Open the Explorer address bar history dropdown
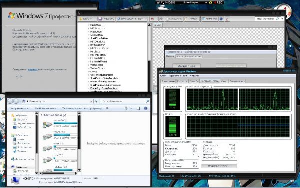This screenshot has height=188, width=300. [x=91, y=101]
